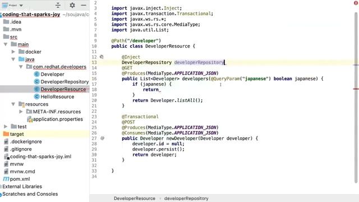
Task: Click line number 34 in the gutter
Action: (x=94, y=176)
